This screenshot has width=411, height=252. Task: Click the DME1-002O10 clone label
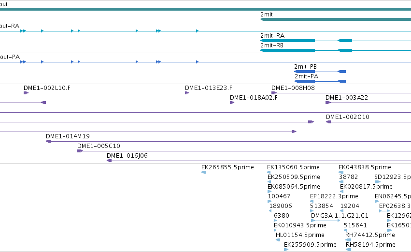(x=348, y=117)
